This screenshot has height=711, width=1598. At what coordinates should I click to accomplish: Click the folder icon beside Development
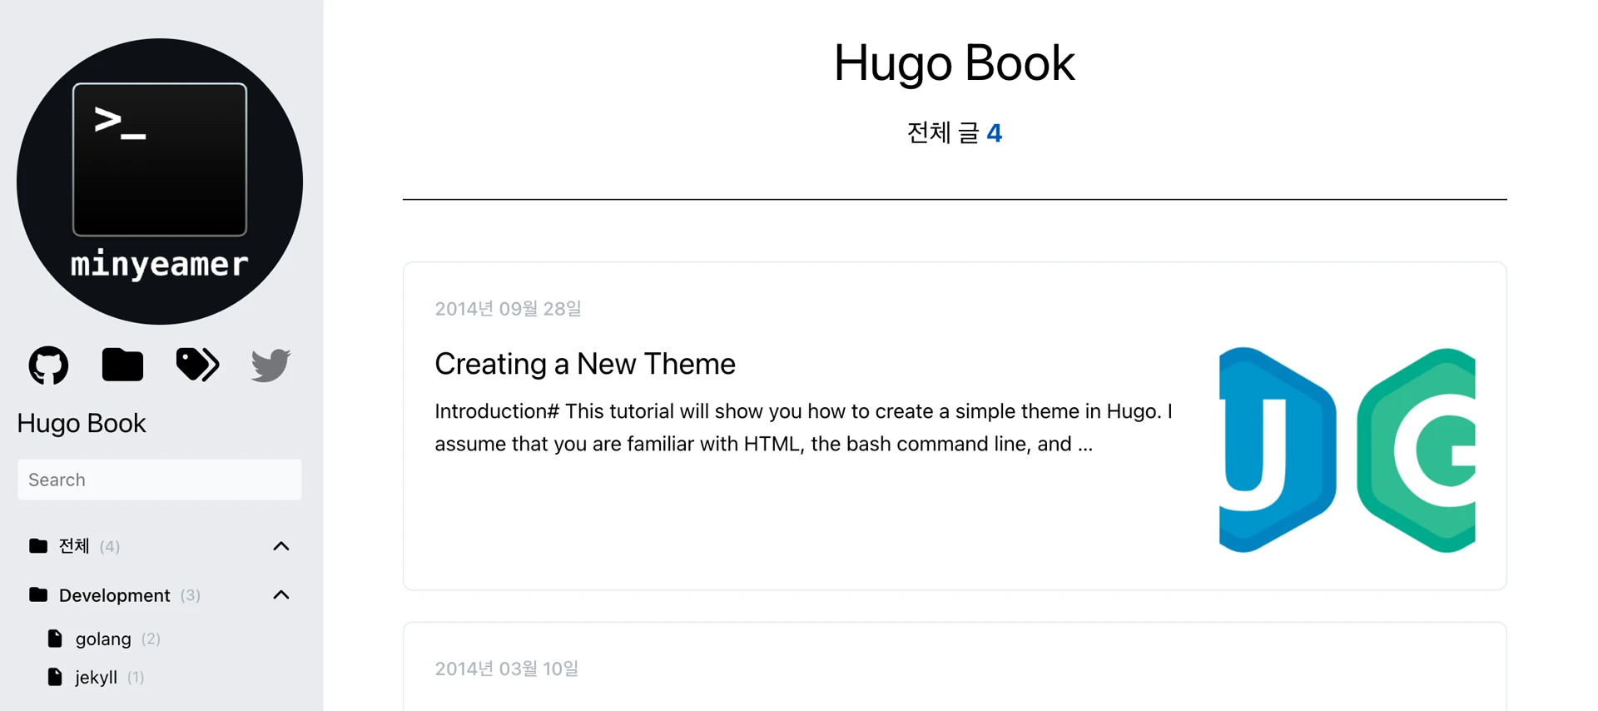point(38,594)
